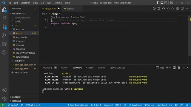Open first no-unused-vars link in terminal
The height and width of the screenshot is (107, 191).
138,77
